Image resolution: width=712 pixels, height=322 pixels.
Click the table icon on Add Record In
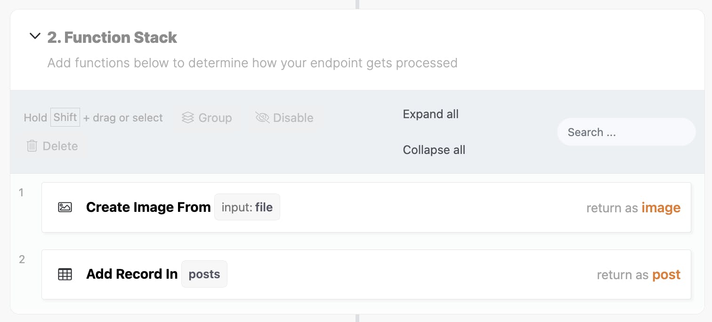click(x=65, y=274)
